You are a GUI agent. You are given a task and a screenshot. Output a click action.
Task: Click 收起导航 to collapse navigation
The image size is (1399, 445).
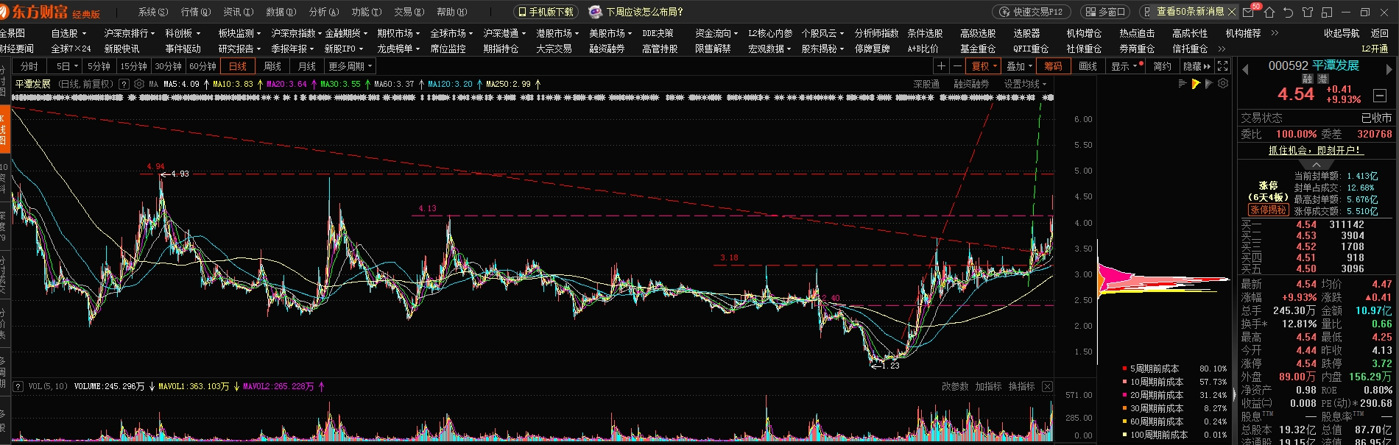click(x=1342, y=33)
